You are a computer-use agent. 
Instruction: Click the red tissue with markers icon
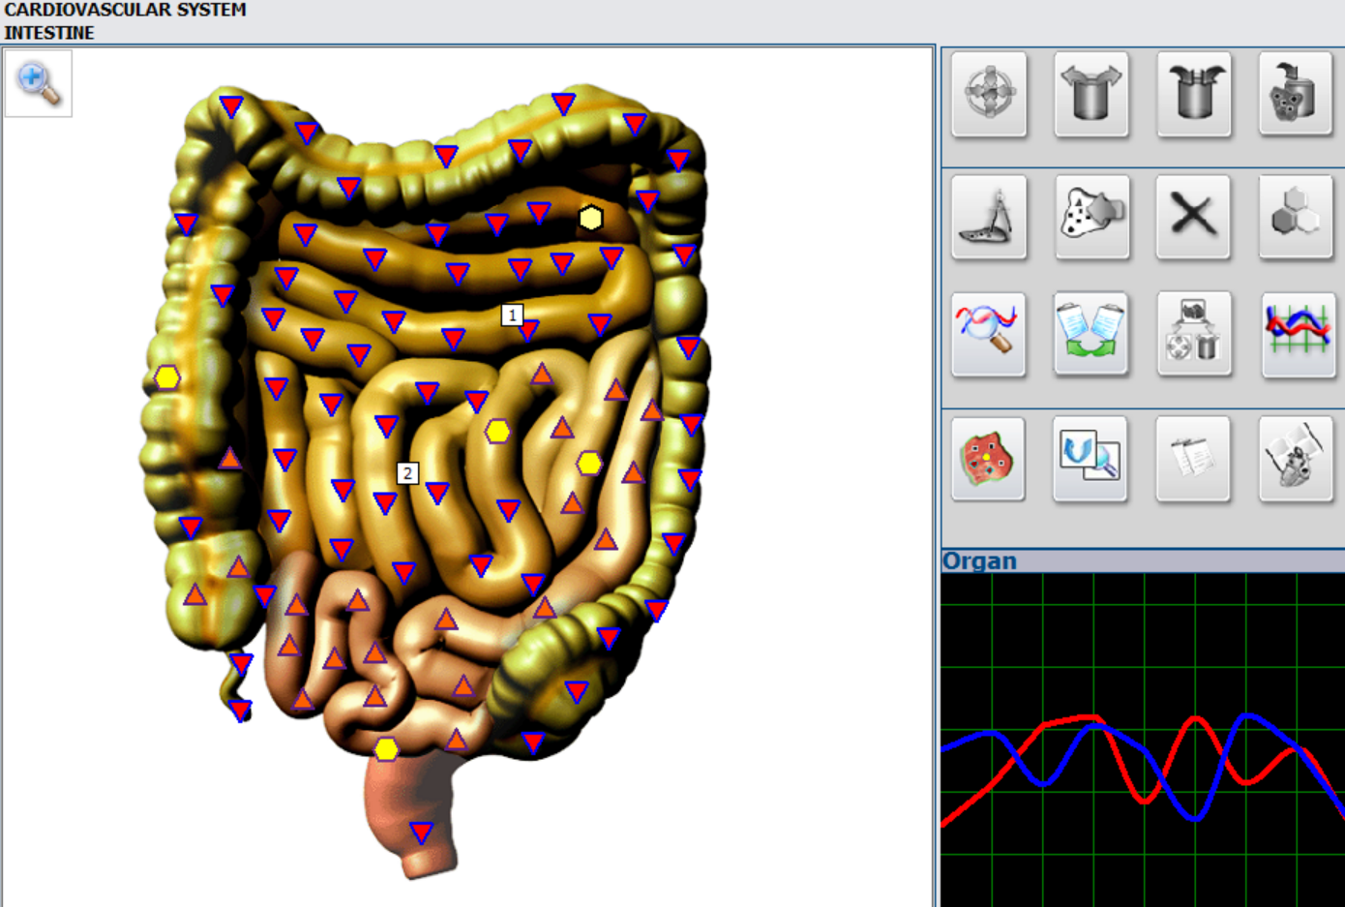click(989, 459)
